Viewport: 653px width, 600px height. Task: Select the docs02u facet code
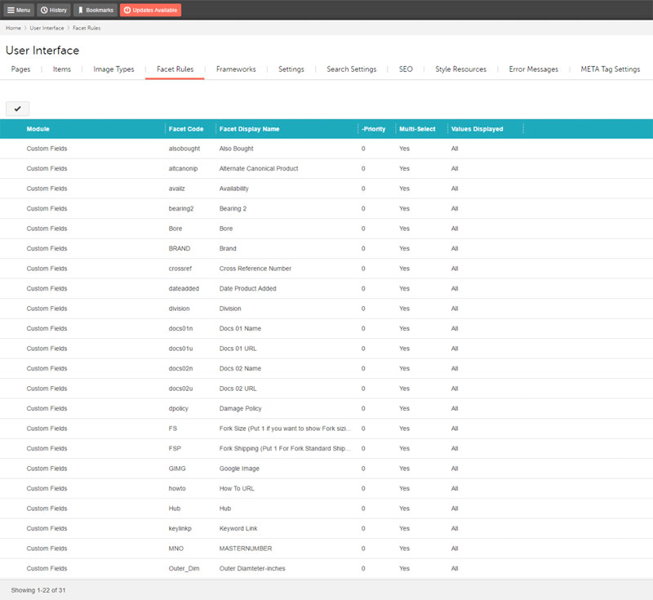180,389
